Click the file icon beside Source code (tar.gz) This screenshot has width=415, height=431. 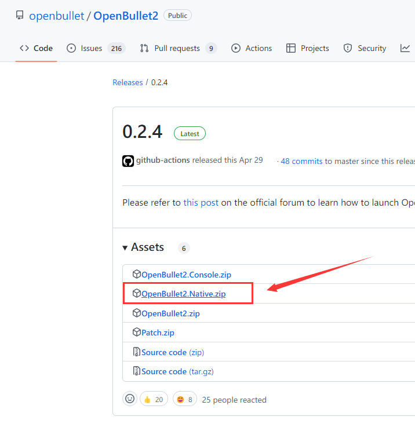click(x=137, y=371)
